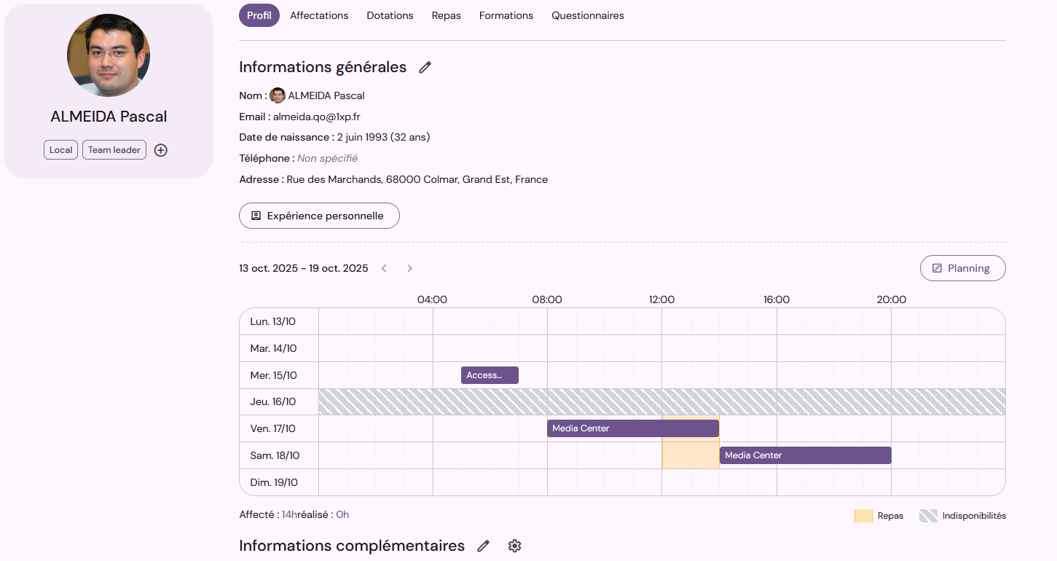Click the address Rue des Marchands, Colmar

[x=417, y=179]
